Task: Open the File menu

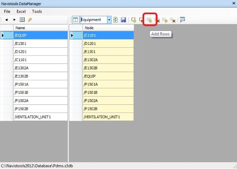Action: pyautogui.click(x=7, y=12)
